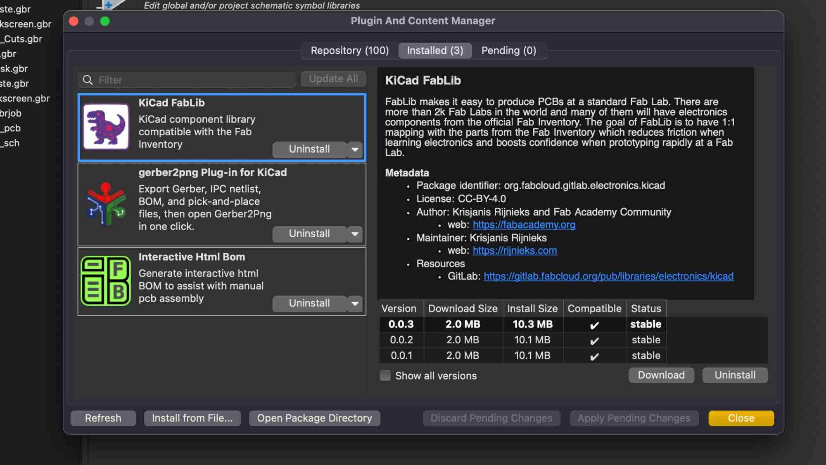
Task: Click Open Package Directory button
Action: pyautogui.click(x=314, y=418)
